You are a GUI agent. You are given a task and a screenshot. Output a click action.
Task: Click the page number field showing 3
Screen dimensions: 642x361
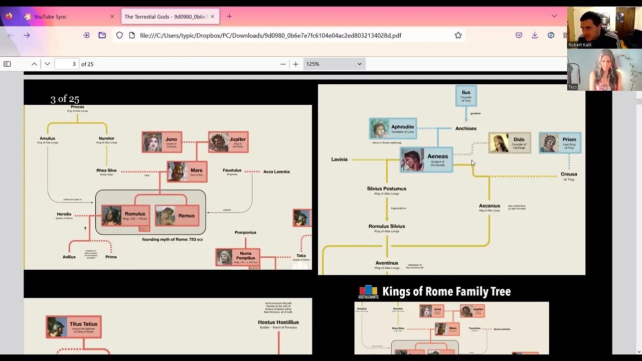pos(67,64)
